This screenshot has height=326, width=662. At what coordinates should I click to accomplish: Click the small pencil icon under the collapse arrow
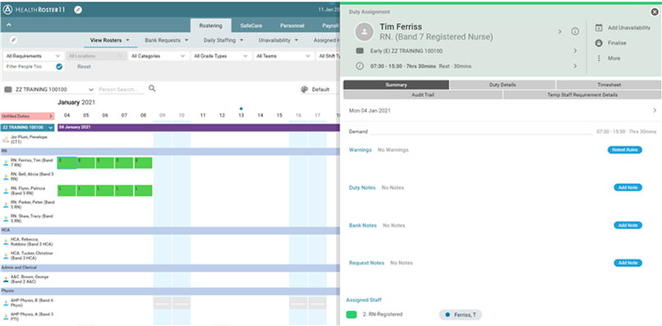(13, 39)
